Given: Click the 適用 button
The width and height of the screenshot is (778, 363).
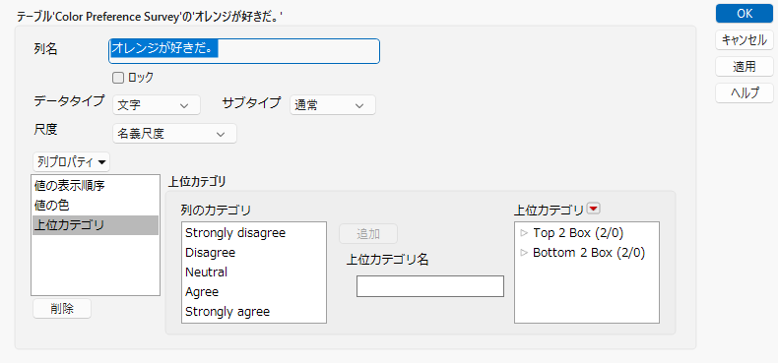Looking at the screenshot, I should tap(745, 67).
